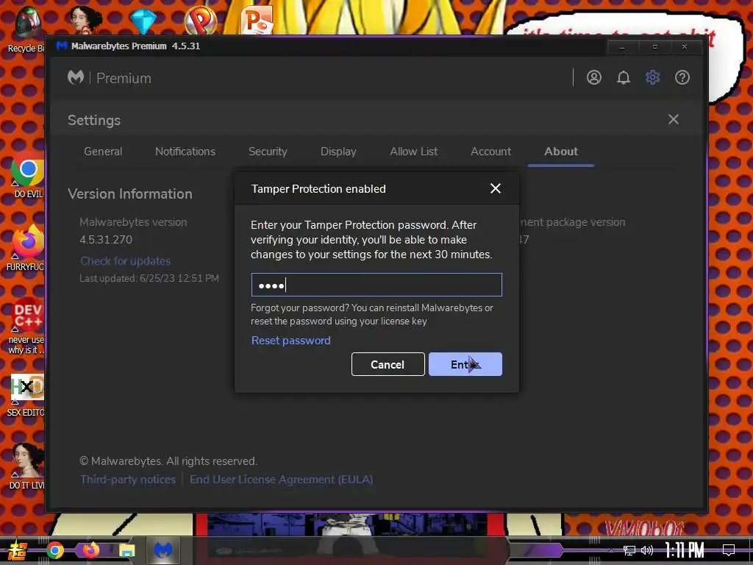Open the account profile icon in Malwarebytes header
Screen dimensions: 753x565
(594, 77)
